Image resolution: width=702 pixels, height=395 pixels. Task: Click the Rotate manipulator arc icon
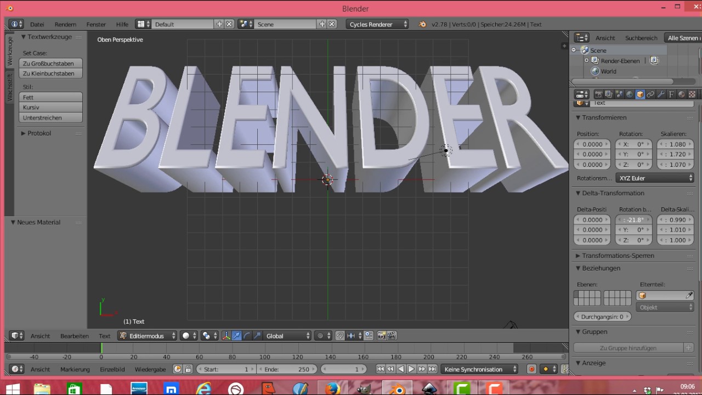point(247,336)
